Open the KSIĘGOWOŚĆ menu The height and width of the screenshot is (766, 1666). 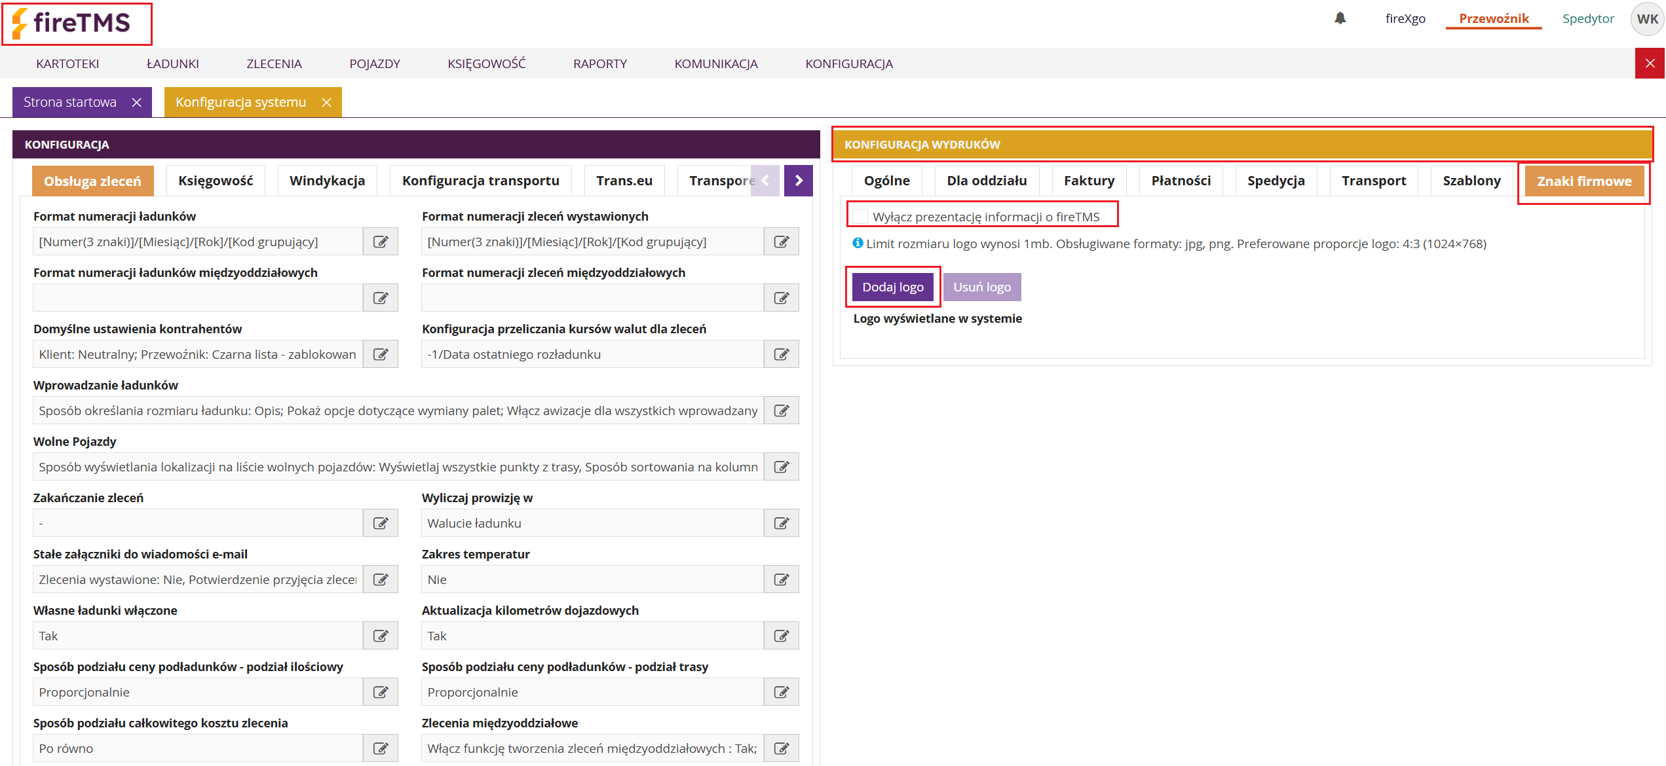click(x=486, y=64)
